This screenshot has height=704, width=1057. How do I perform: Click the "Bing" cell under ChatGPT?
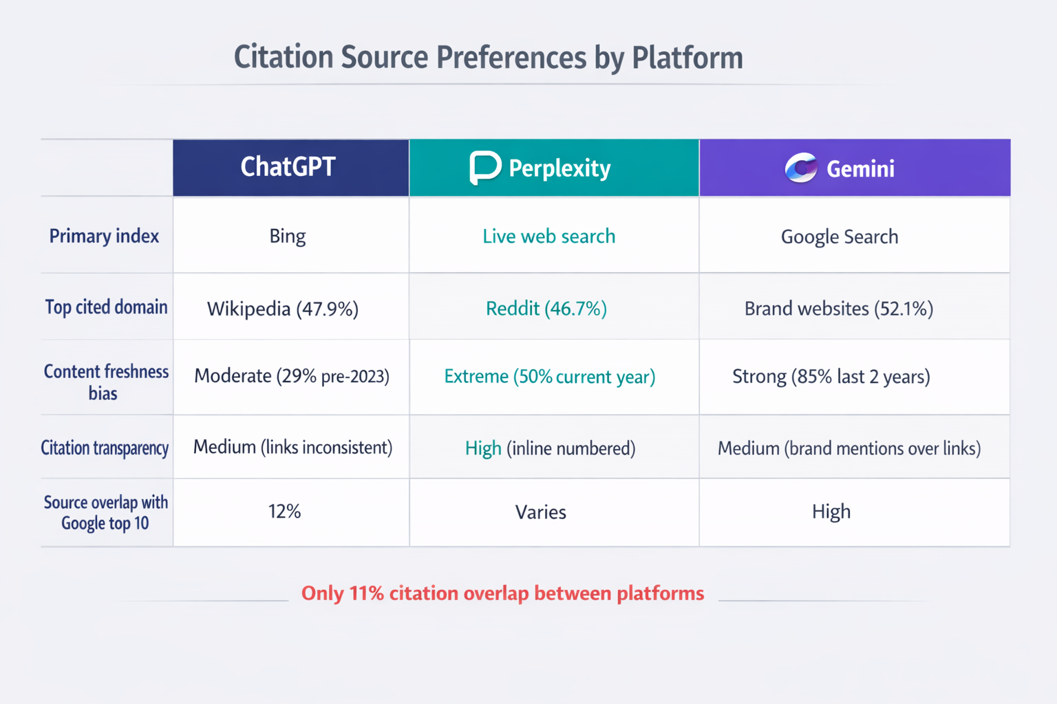(288, 236)
